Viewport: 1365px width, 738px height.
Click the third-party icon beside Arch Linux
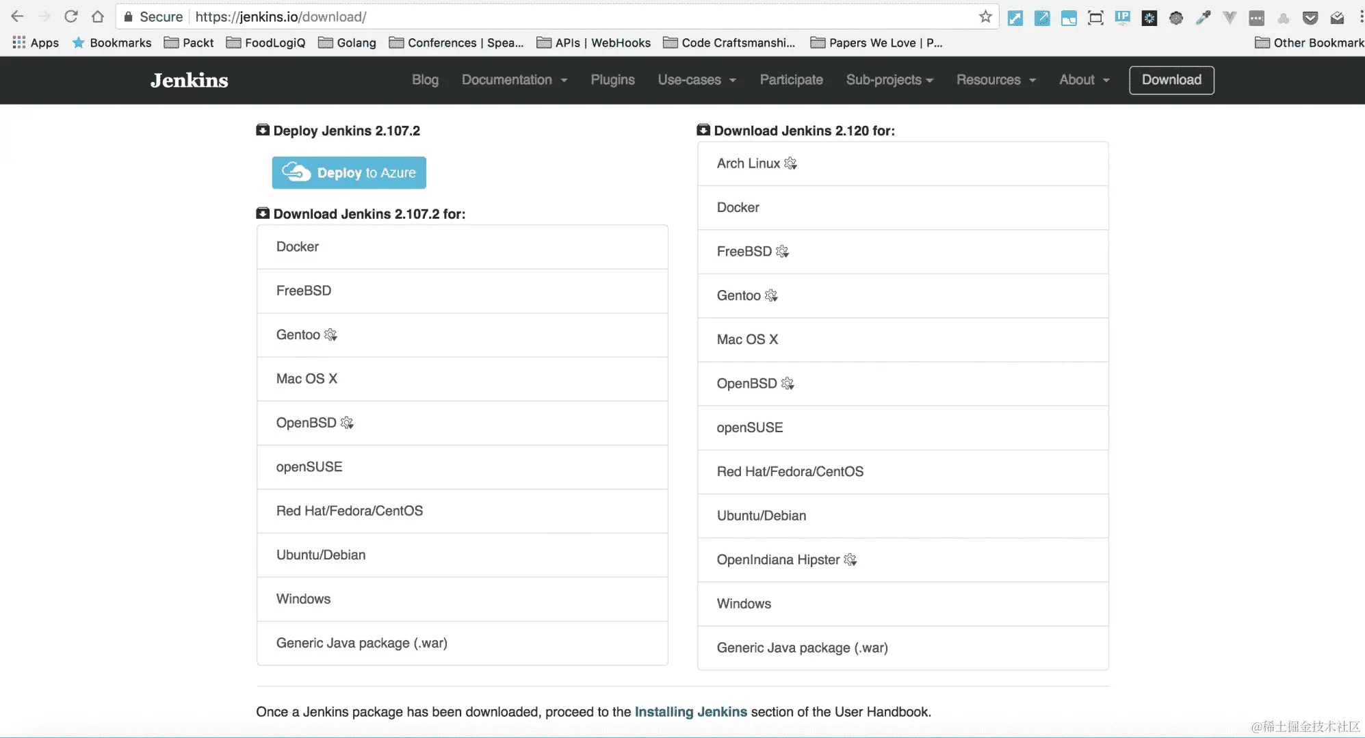coord(790,163)
